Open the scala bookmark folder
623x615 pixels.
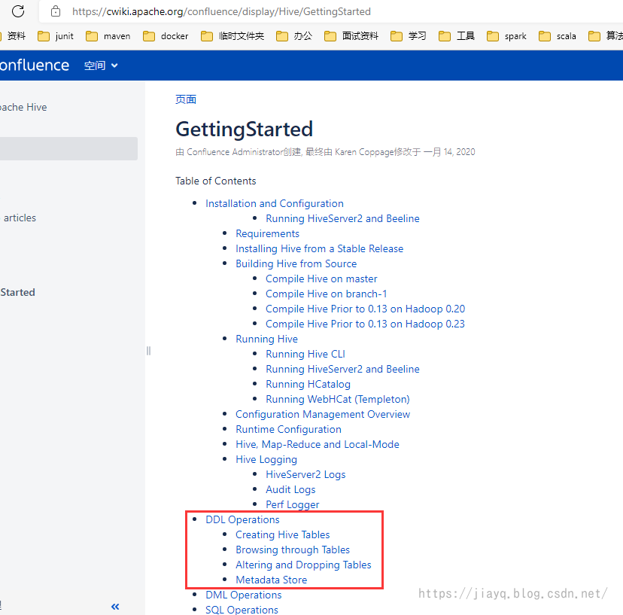(558, 36)
